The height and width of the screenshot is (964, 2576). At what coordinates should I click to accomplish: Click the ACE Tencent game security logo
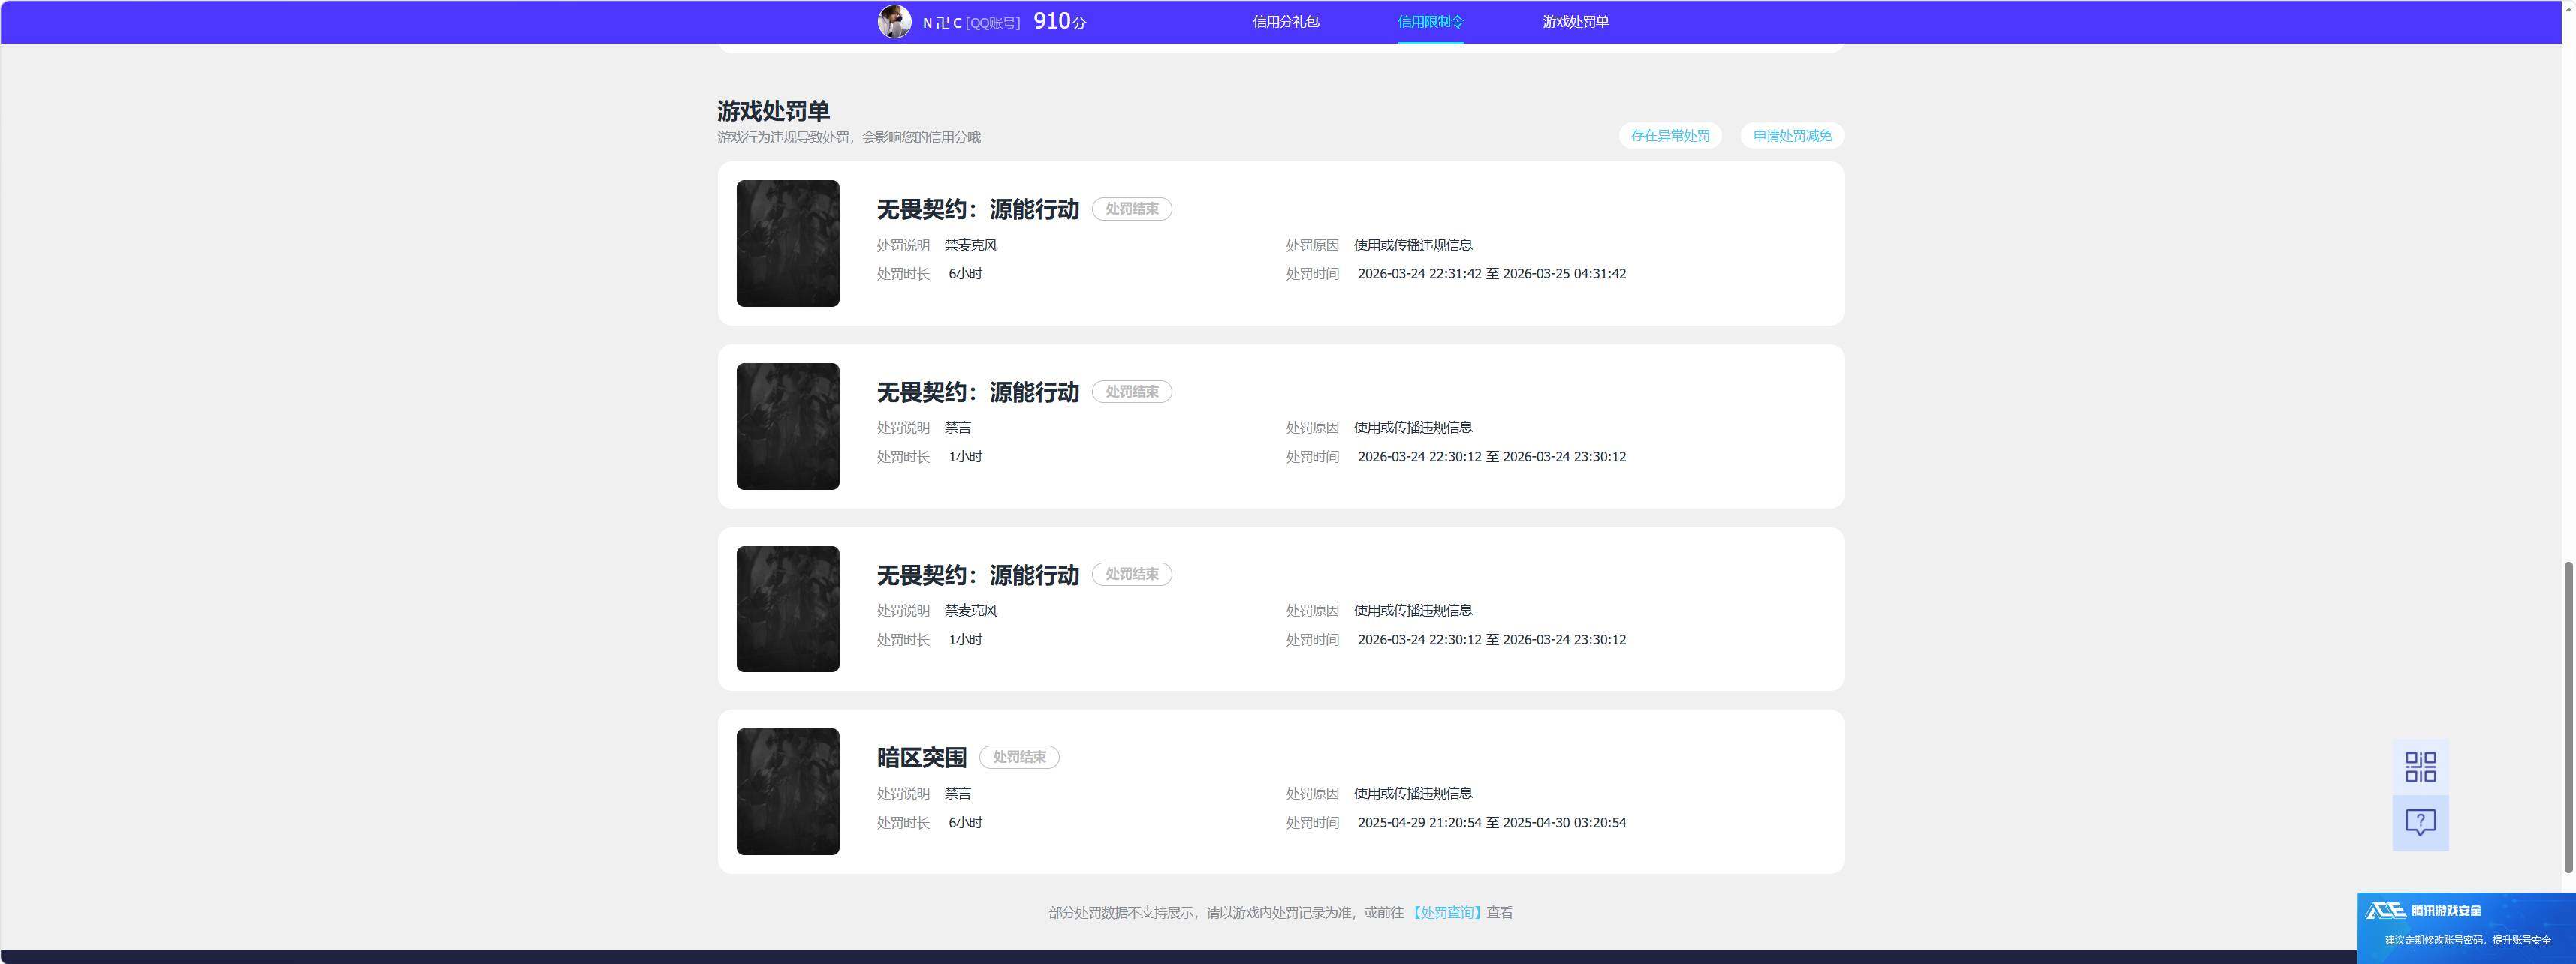[x=2424, y=910]
